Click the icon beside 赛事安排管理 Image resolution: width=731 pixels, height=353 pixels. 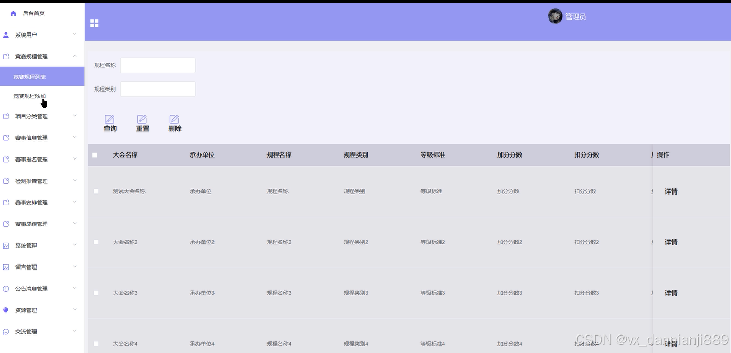point(6,203)
